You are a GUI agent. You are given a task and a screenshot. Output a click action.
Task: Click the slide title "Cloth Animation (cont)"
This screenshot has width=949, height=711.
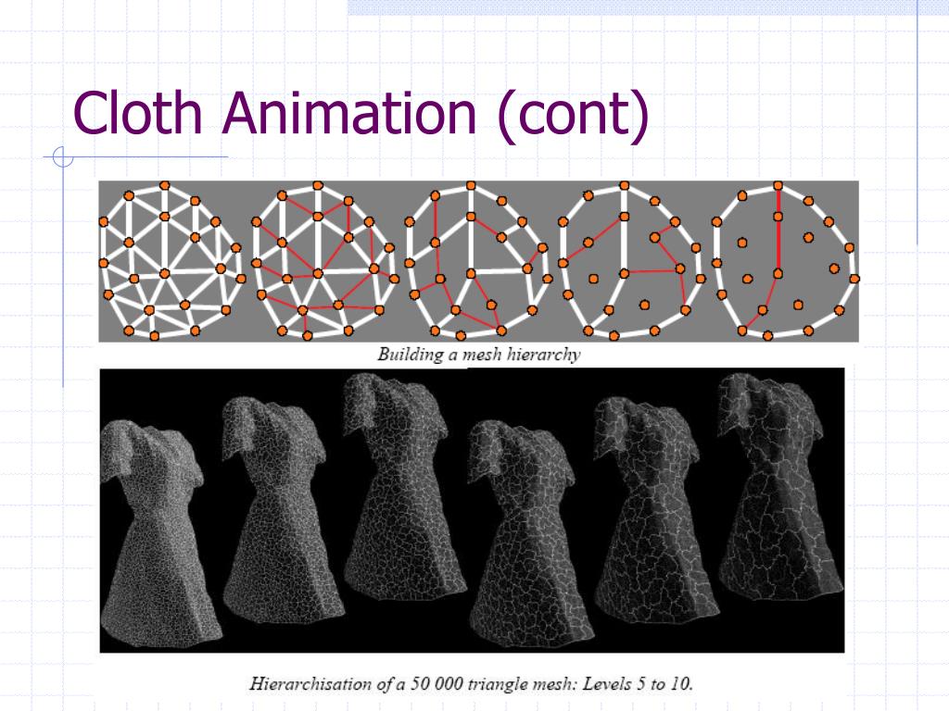point(361,115)
